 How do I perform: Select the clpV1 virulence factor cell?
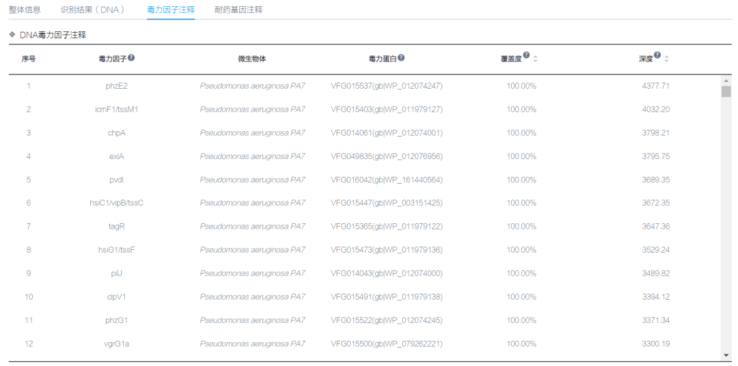pyautogui.click(x=116, y=297)
